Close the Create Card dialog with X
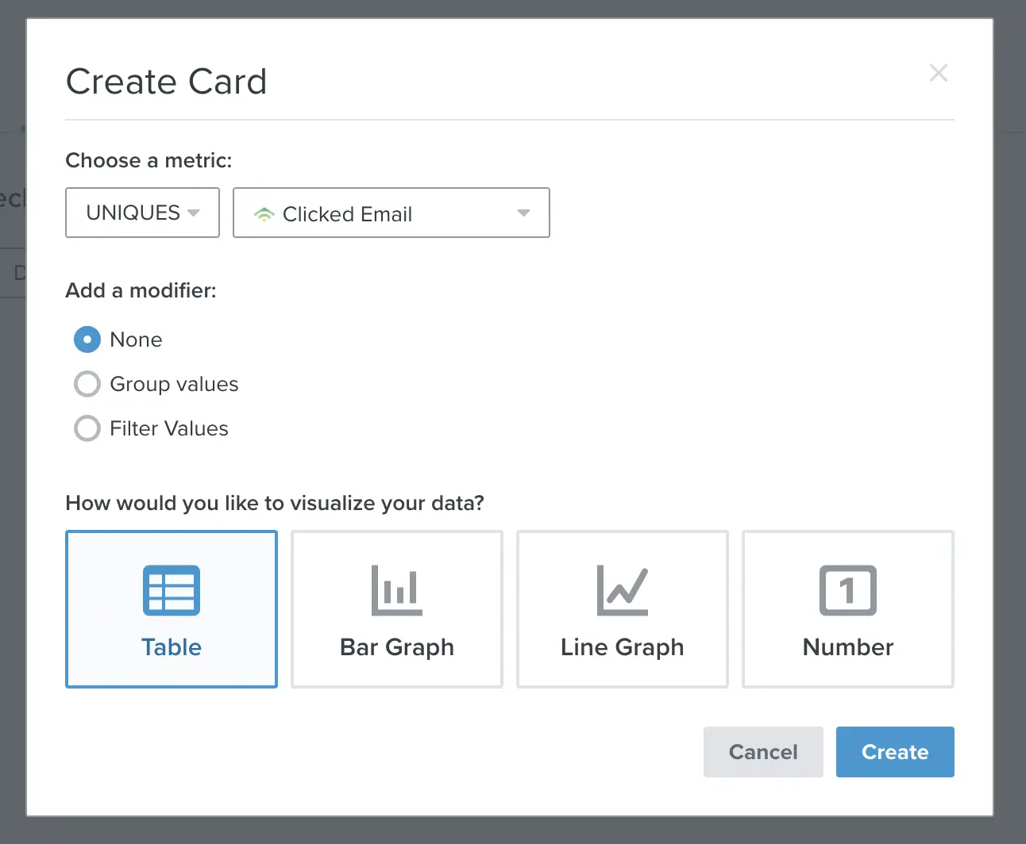 pos(939,73)
